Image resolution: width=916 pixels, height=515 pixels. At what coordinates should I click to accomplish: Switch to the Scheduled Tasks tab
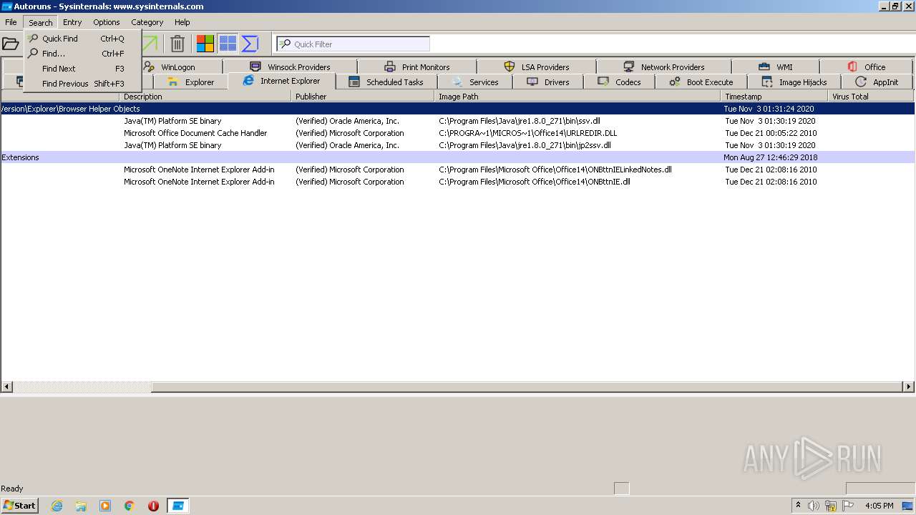[x=386, y=82]
